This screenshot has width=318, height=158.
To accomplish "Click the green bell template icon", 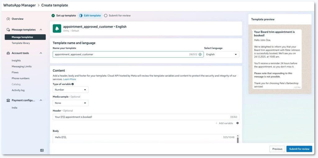I will 57,28.
